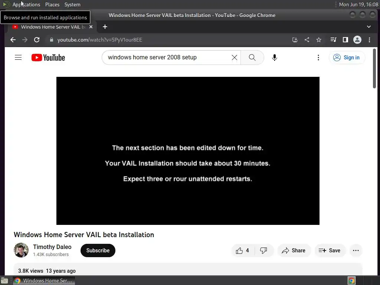Open the Applications menu

point(26,4)
